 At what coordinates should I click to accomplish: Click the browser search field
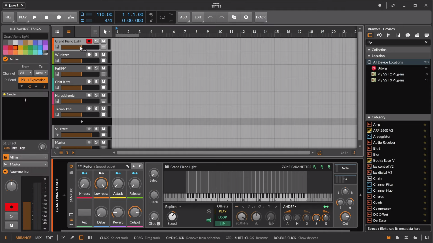[396, 42]
